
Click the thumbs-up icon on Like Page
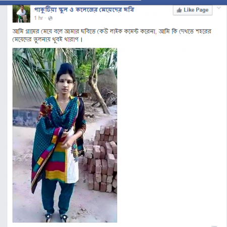(x=179, y=10)
